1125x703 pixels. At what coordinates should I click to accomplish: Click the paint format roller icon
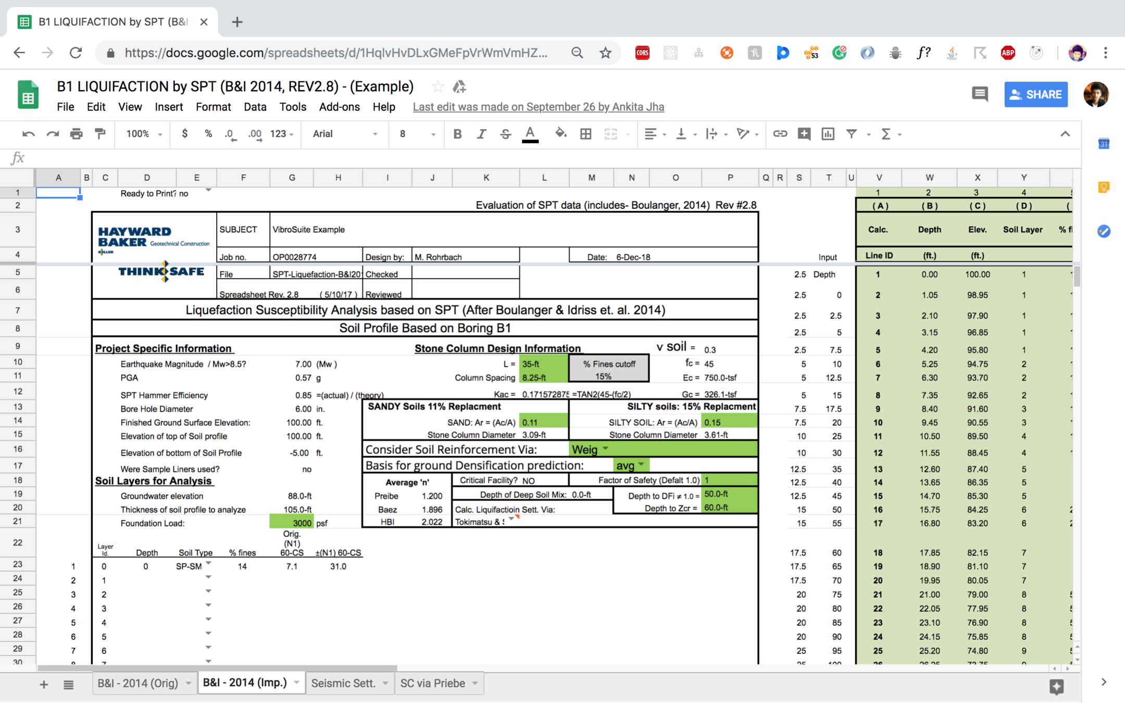100,134
